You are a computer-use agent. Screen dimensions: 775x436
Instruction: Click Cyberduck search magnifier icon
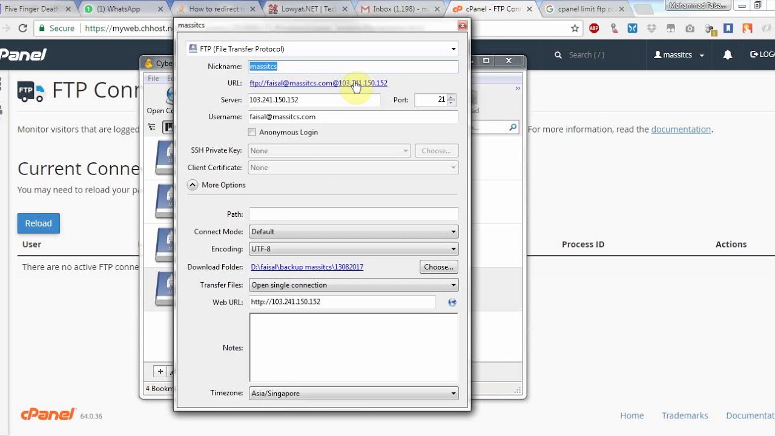pyautogui.click(x=513, y=127)
